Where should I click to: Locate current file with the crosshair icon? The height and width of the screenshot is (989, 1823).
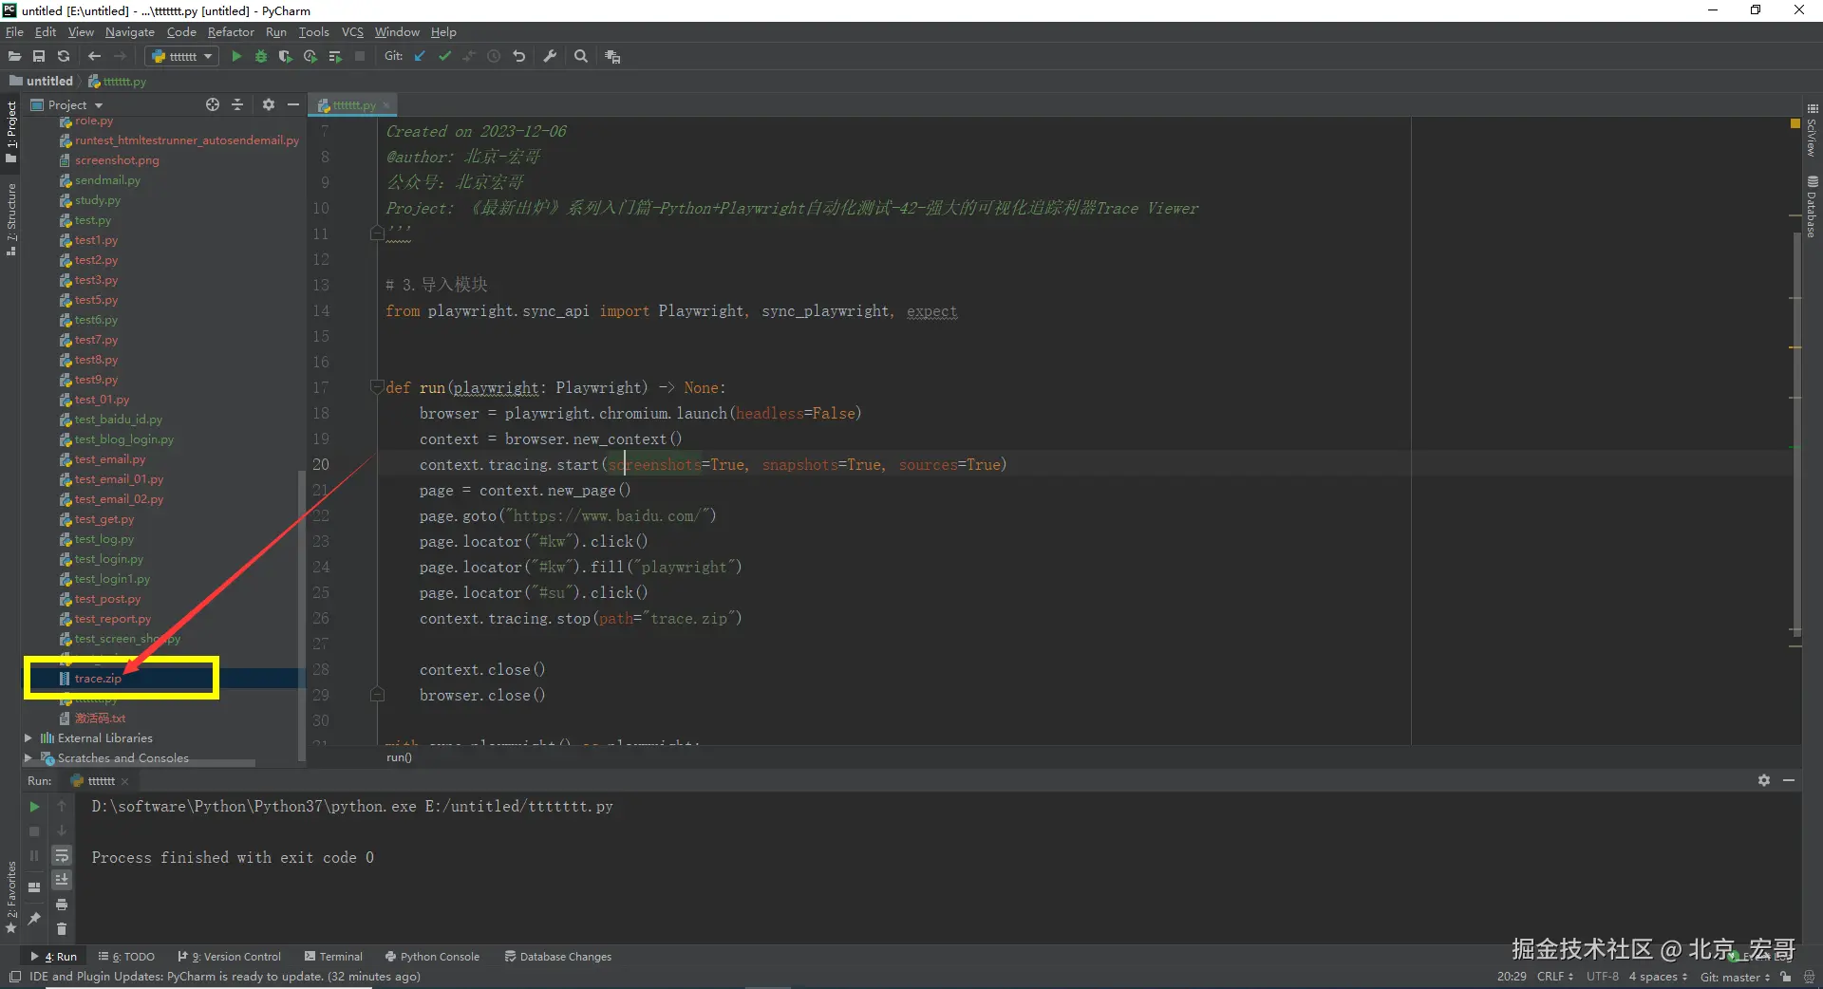213,104
